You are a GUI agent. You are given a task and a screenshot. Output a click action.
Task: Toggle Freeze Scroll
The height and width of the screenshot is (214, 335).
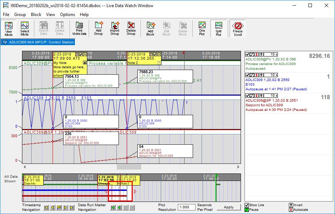tap(238, 28)
